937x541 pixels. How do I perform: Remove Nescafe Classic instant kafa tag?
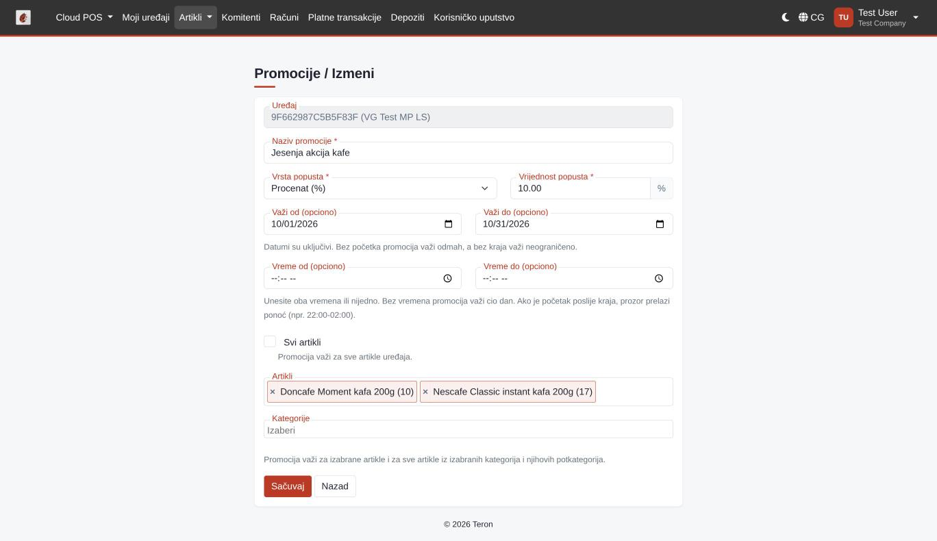(425, 392)
